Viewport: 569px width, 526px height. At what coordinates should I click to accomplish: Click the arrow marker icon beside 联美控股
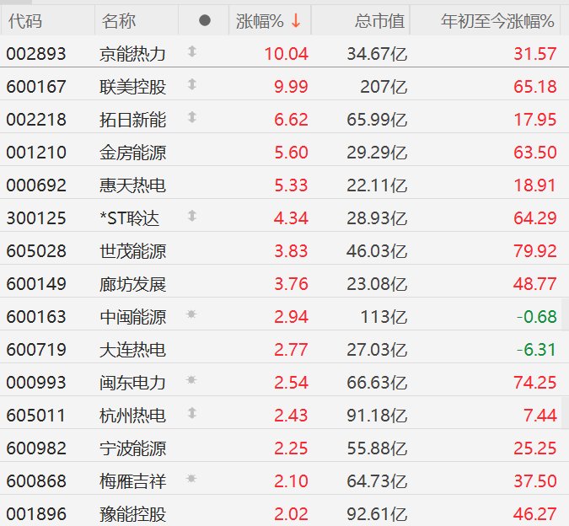click(191, 85)
